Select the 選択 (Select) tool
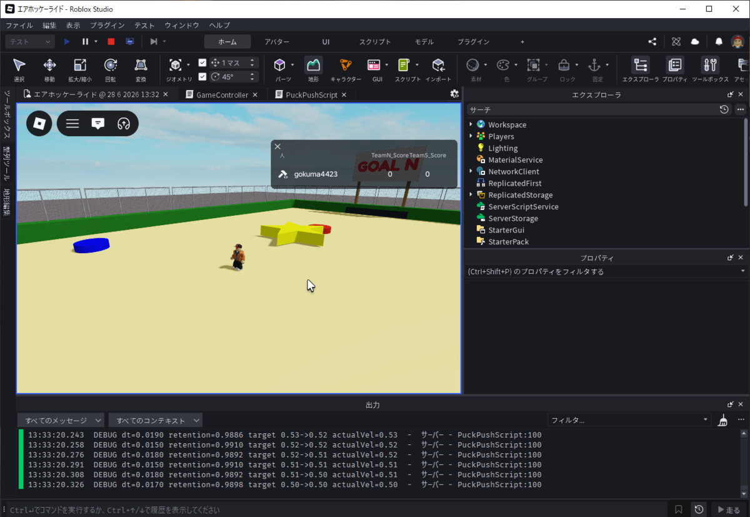This screenshot has width=750, height=517. [19, 69]
